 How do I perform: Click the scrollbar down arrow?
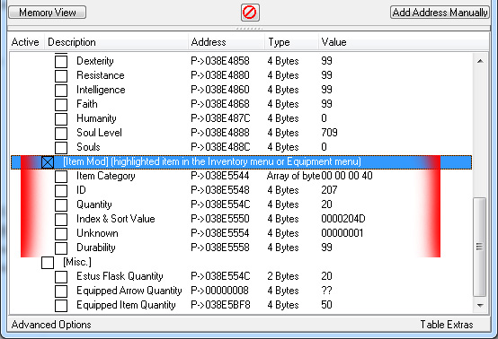tap(480, 306)
